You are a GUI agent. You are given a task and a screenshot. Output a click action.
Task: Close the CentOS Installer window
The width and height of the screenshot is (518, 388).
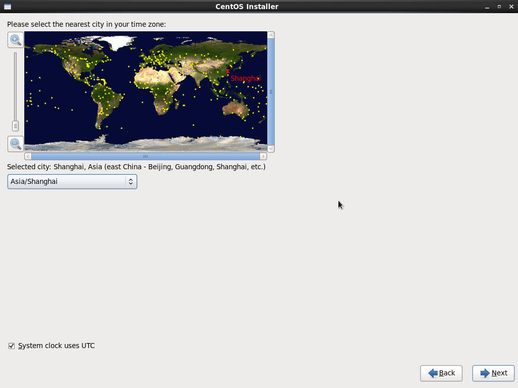click(511, 7)
